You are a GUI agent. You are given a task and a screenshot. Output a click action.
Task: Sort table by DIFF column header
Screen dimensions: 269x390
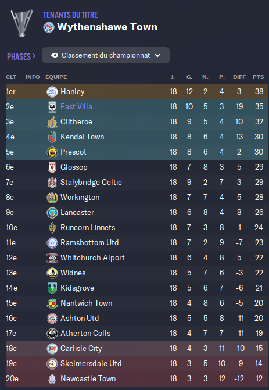[239, 77]
